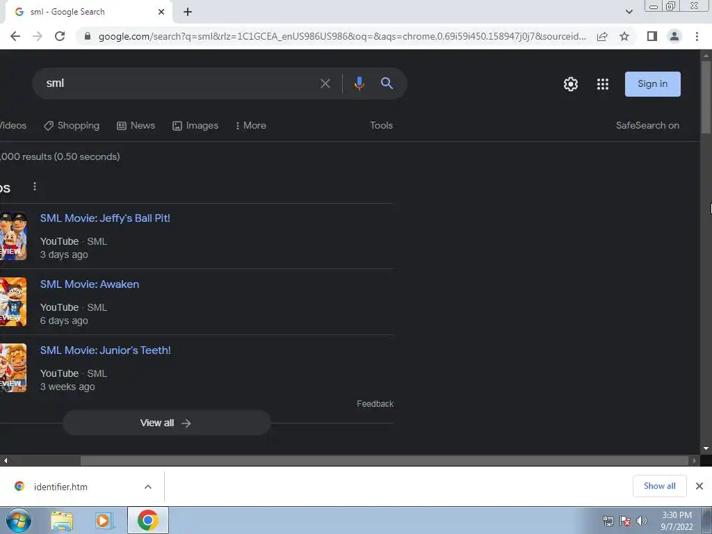Click the volume speaker tray icon
Image resolution: width=712 pixels, height=534 pixels.
(x=641, y=521)
